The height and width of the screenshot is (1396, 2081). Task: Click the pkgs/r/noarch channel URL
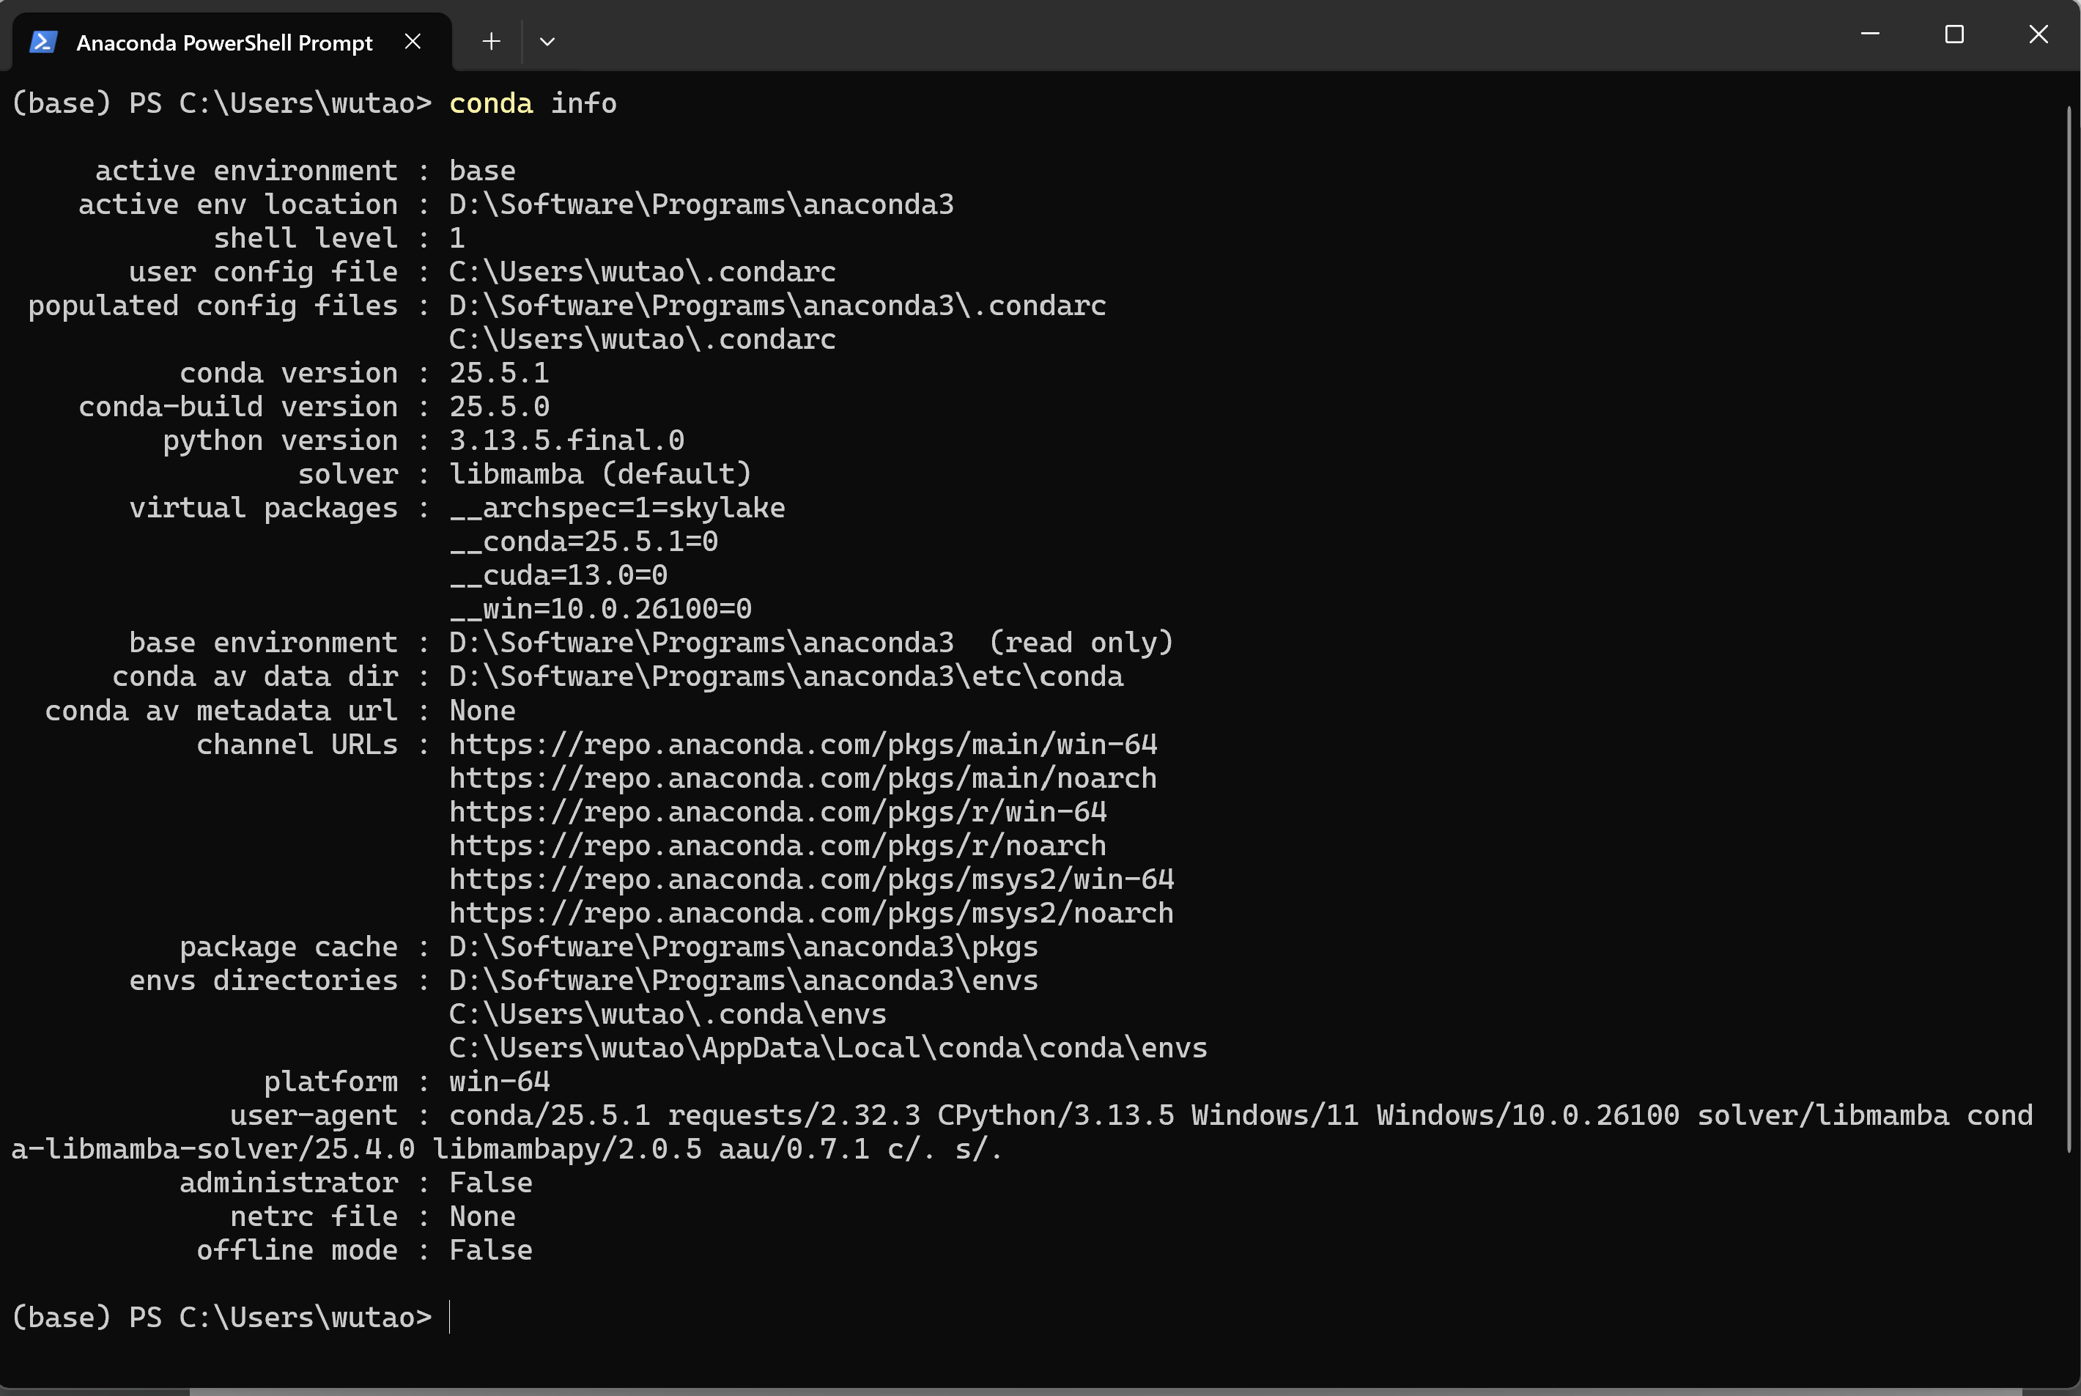[x=778, y=846]
